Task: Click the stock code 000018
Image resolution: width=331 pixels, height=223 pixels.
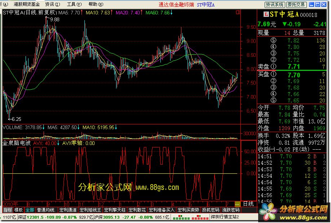Action: 309,15
